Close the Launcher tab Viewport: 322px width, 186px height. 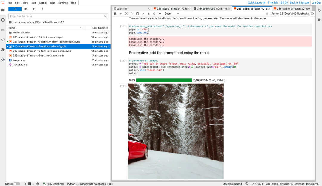[149, 9]
